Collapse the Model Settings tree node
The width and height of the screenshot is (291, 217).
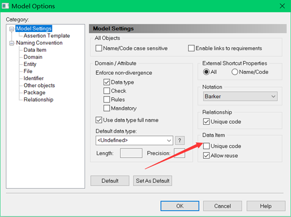point(12,29)
